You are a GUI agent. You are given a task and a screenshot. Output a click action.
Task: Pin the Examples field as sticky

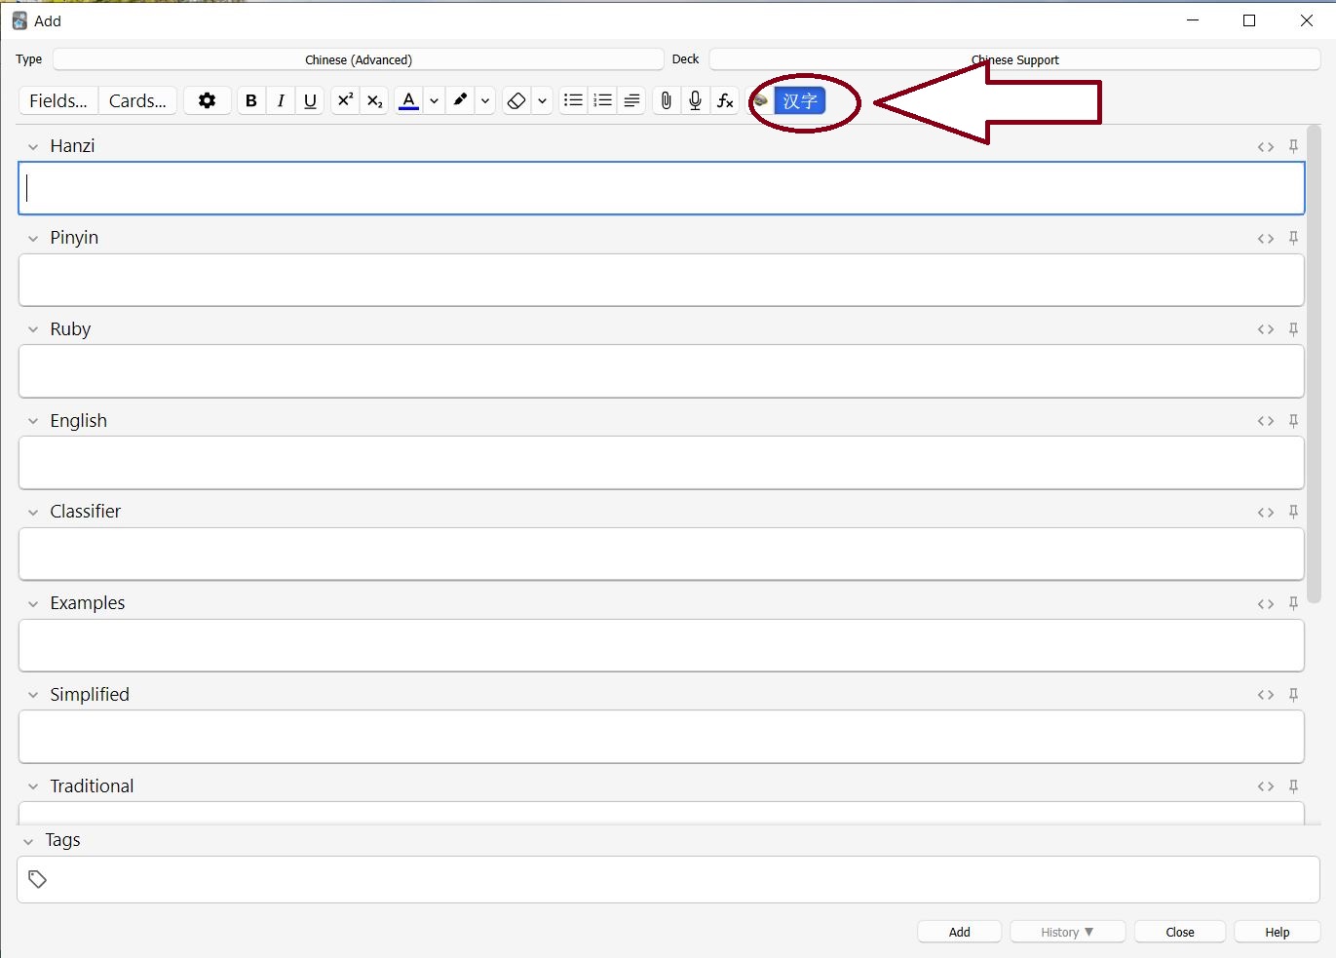click(x=1293, y=603)
